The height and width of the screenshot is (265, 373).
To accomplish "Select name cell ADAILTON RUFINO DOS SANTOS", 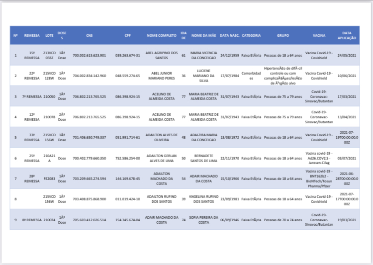I will point(161,198).
